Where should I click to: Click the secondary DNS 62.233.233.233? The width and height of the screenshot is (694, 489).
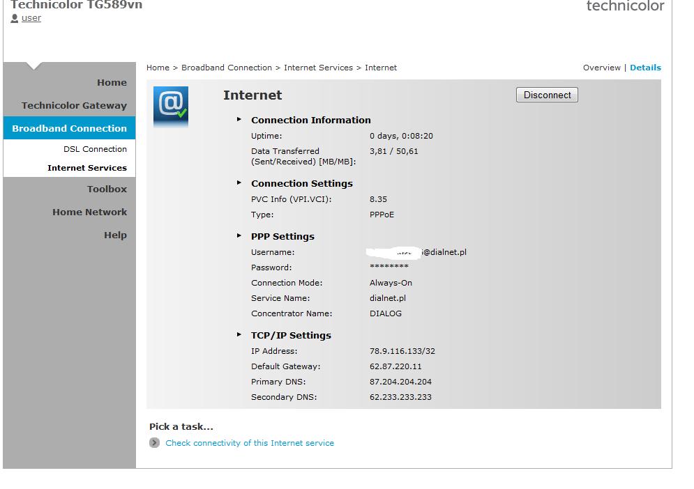pyautogui.click(x=400, y=398)
